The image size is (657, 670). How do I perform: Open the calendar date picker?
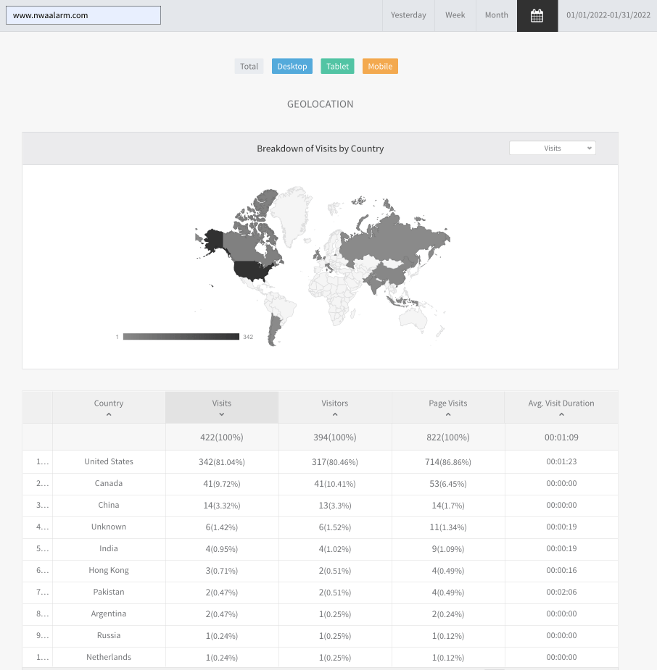(x=537, y=16)
